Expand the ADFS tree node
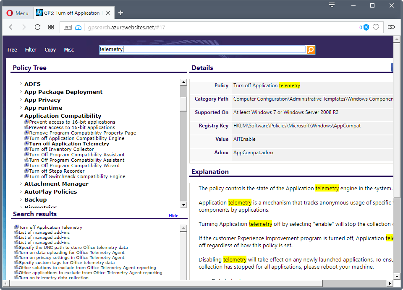Viewport: 403px width, 290px height. click(21, 84)
